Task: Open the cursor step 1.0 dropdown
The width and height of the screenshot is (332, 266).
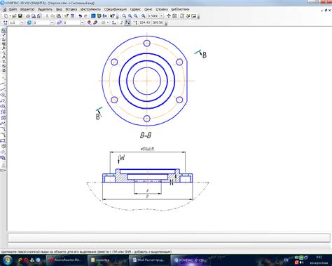Action: (22, 22)
